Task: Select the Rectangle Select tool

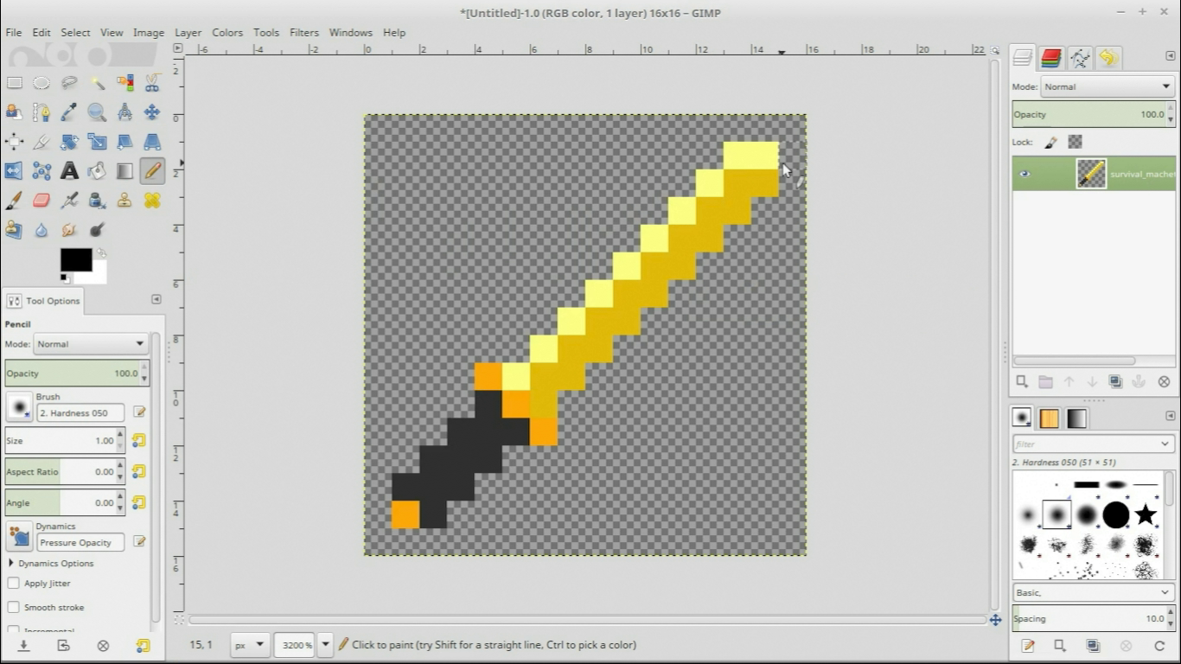Action: click(14, 83)
